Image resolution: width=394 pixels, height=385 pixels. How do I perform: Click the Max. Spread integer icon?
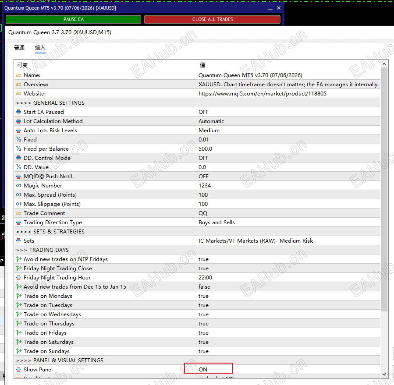pyautogui.click(x=18, y=194)
